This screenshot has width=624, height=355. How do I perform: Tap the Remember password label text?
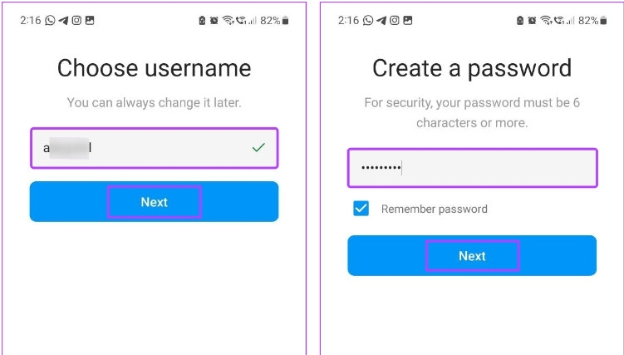(x=434, y=209)
